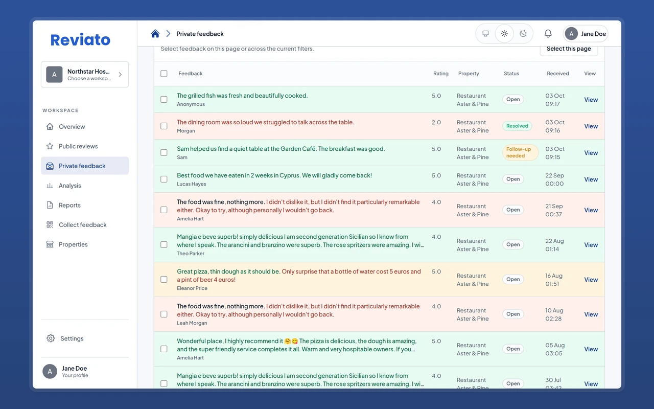Check the loud dining room feedback by Morgan
The image size is (654, 409).
click(x=164, y=126)
